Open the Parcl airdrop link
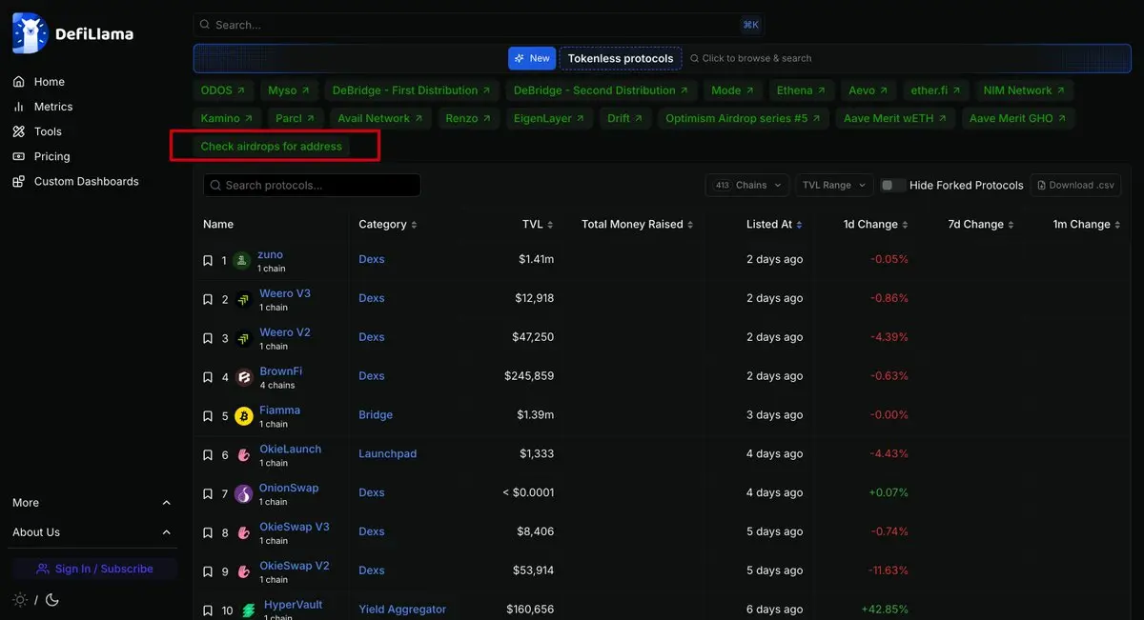The image size is (1144, 620). pos(296,118)
